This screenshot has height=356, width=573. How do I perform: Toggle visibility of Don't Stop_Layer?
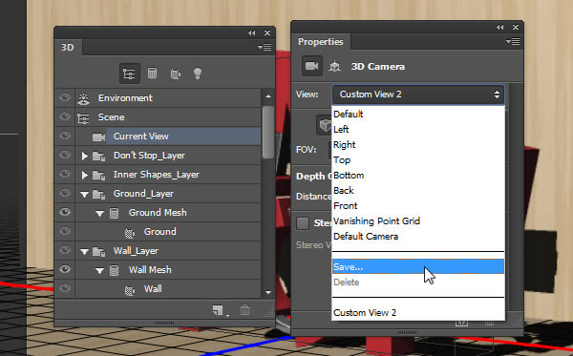click(65, 155)
